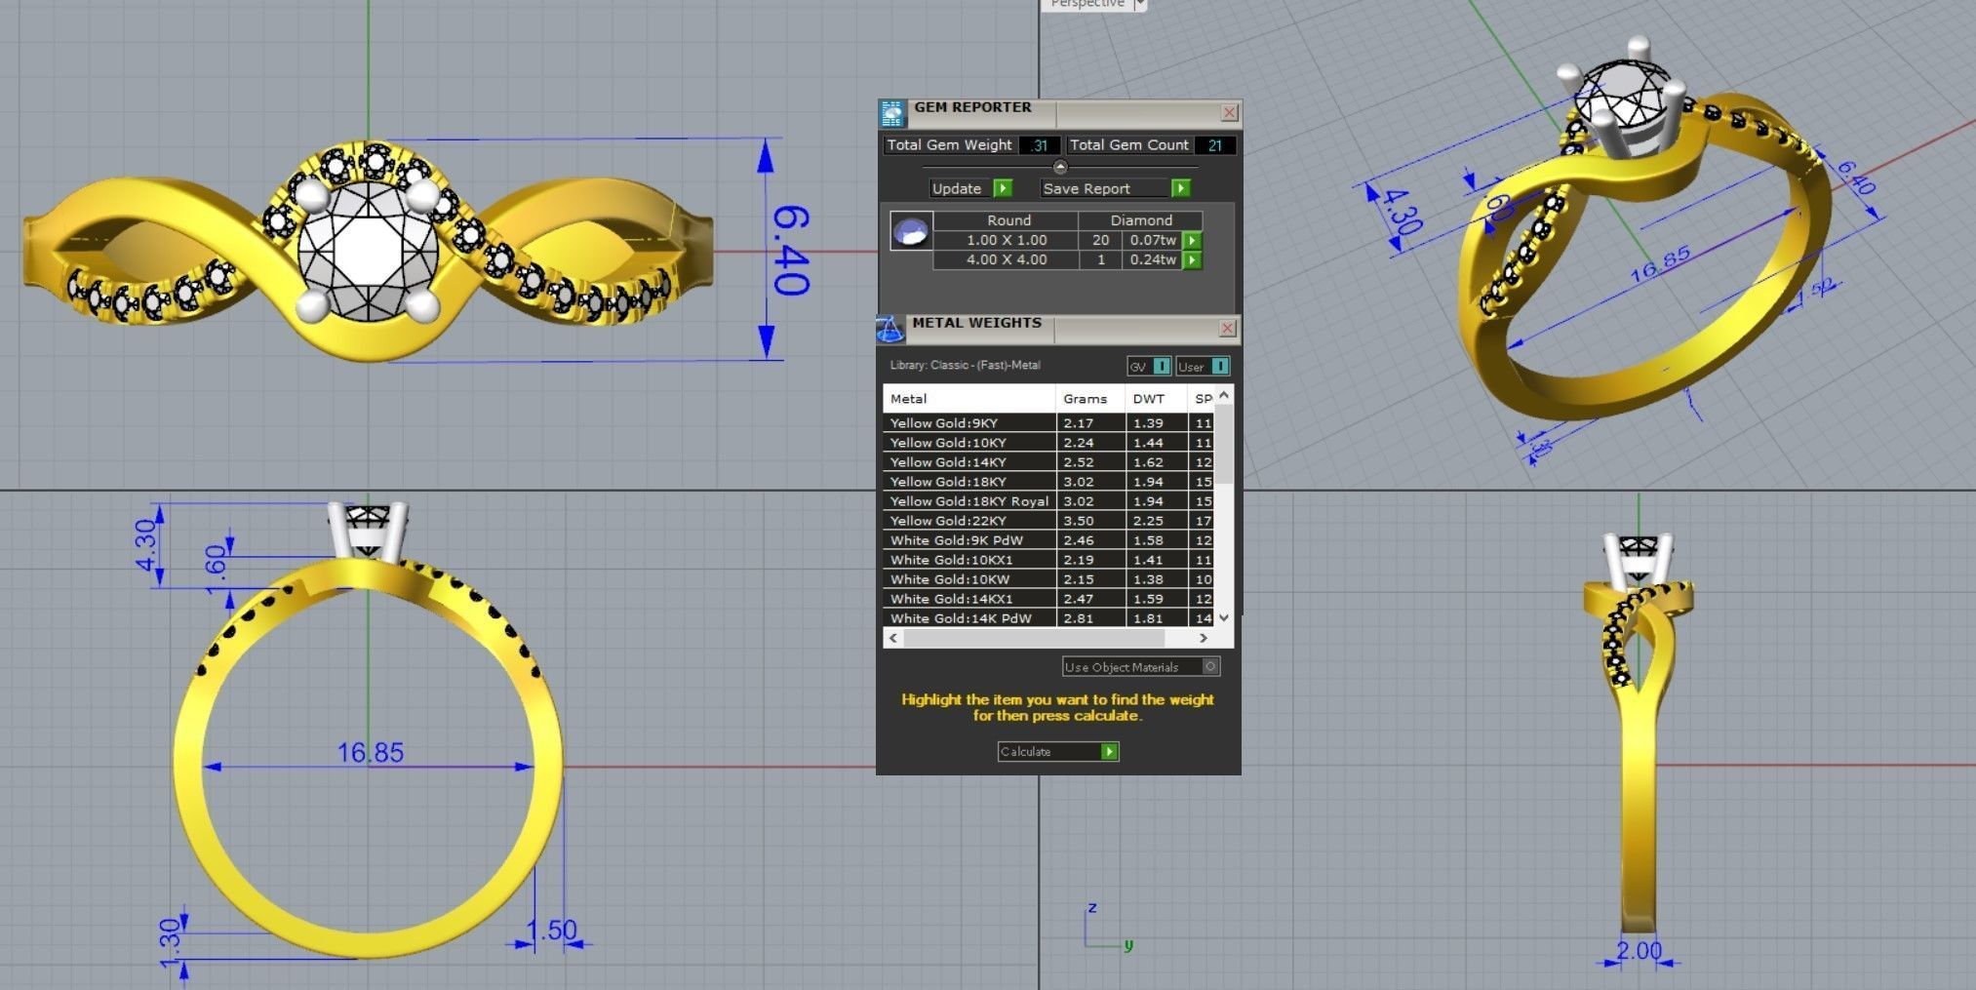Select the Yellow Gold:10KY row
The width and height of the screenshot is (1976, 990).
[1048, 443]
